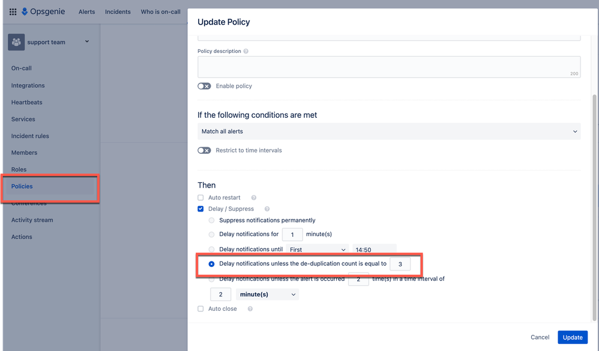Check the Auto restart checkbox
The height and width of the screenshot is (351, 599).
(x=200, y=198)
